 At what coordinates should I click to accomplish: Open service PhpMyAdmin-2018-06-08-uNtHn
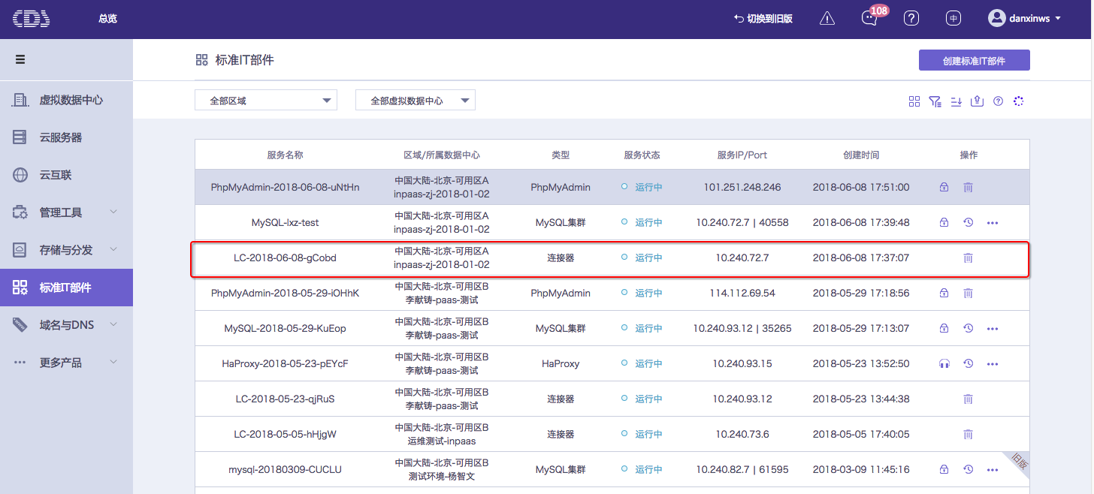pyautogui.click(x=285, y=187)
